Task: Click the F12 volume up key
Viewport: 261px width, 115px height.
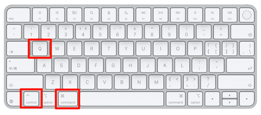Action: [229, 15]
